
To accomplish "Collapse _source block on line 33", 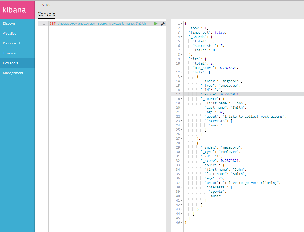I will pyautogui.click(x=182, y=165).
